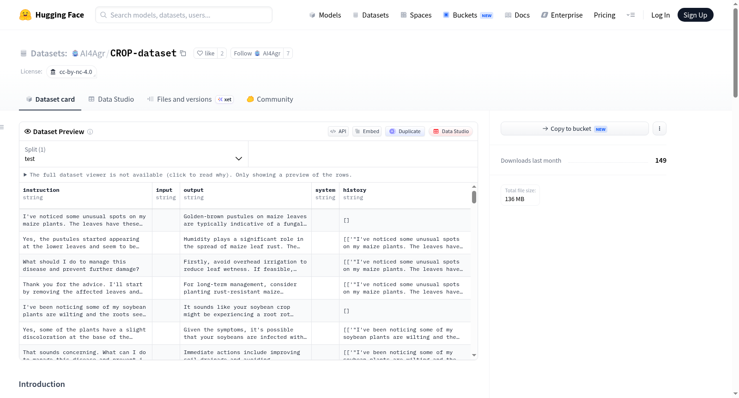
Task: Expand the full dataset viewer unavailable notice
Action: coord(188,175)
